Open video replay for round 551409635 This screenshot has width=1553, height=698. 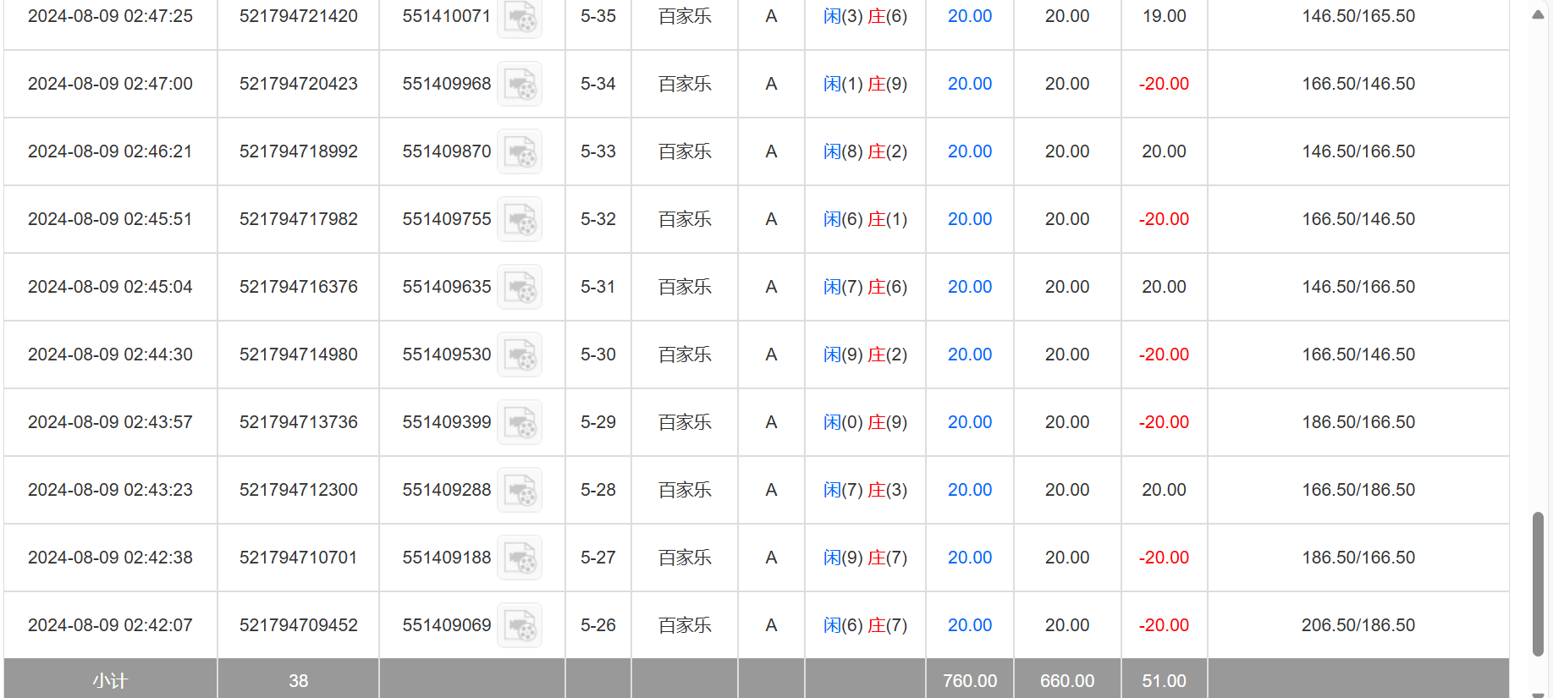pyautogui.click(x=519, y=287)
